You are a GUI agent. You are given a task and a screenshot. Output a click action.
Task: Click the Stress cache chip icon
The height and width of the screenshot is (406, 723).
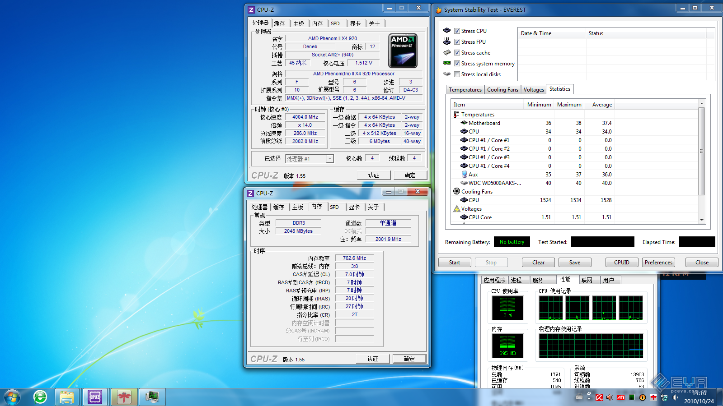pyautogui.click(x=447, y=52)
